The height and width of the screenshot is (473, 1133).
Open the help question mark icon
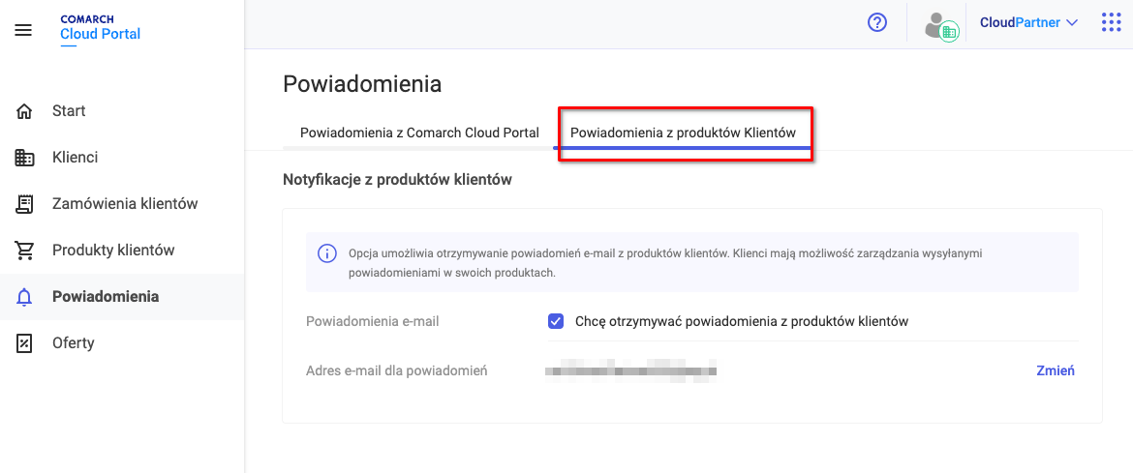point(876,22)
